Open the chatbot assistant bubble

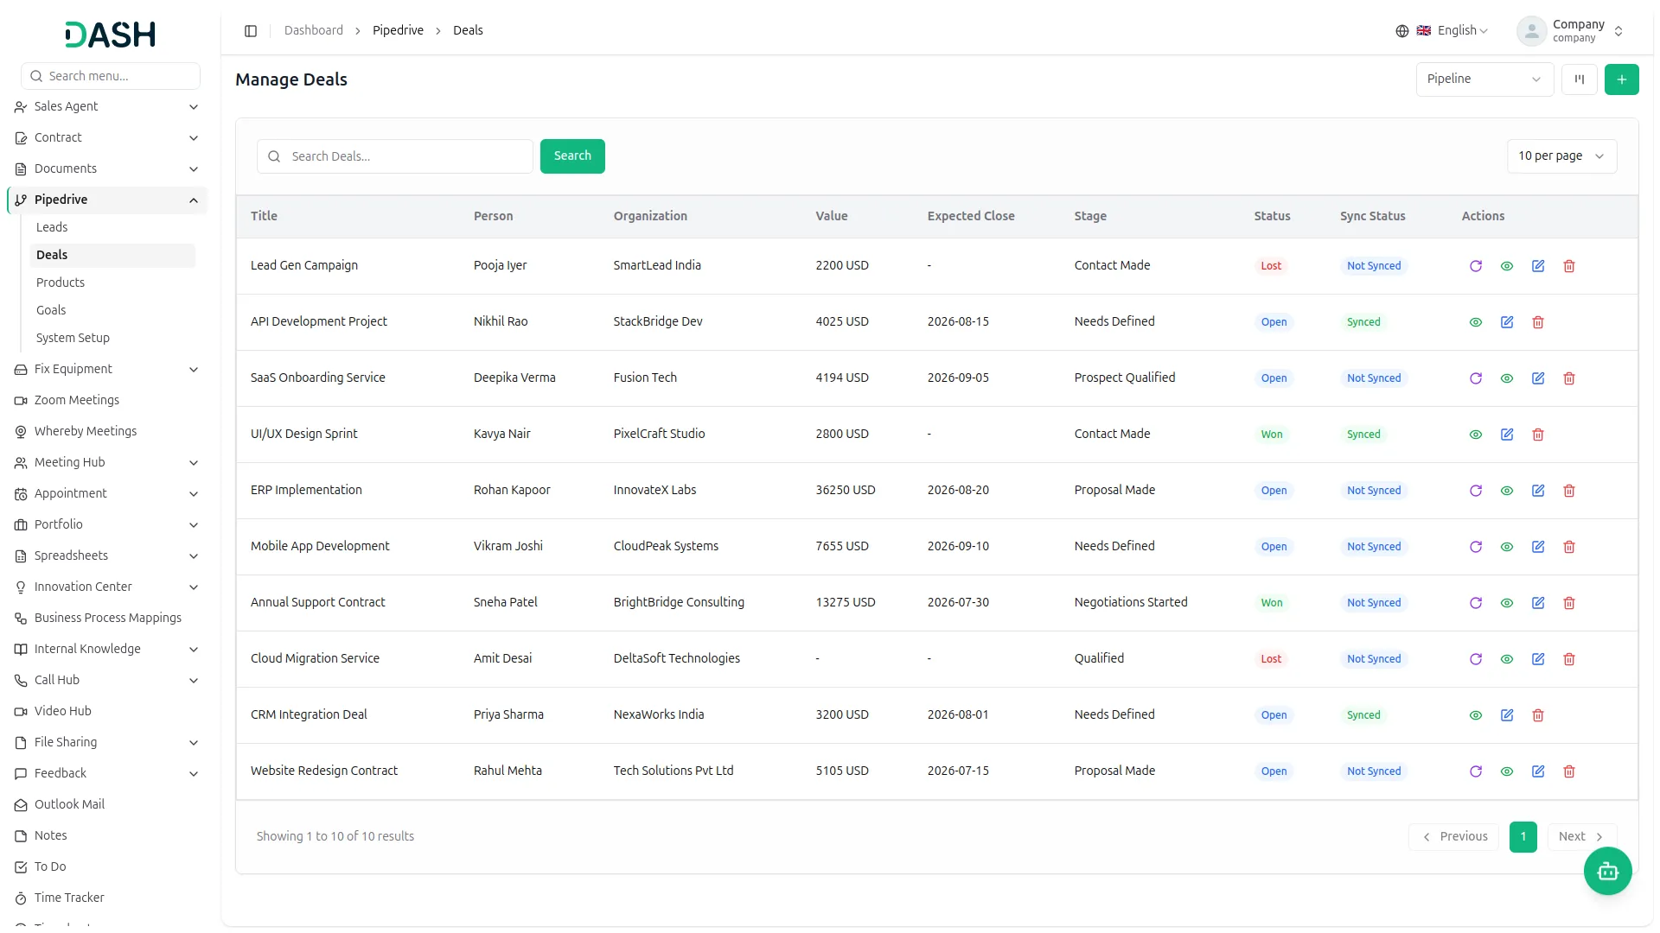pyautogui.click(x=1607, y=872)
